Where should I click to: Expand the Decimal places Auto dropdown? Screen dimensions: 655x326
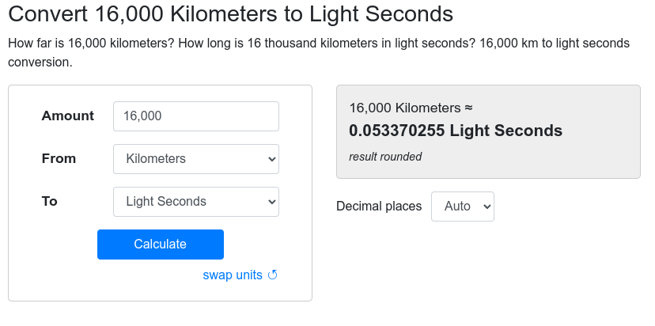pyautogui.click(x=462, y=207)
